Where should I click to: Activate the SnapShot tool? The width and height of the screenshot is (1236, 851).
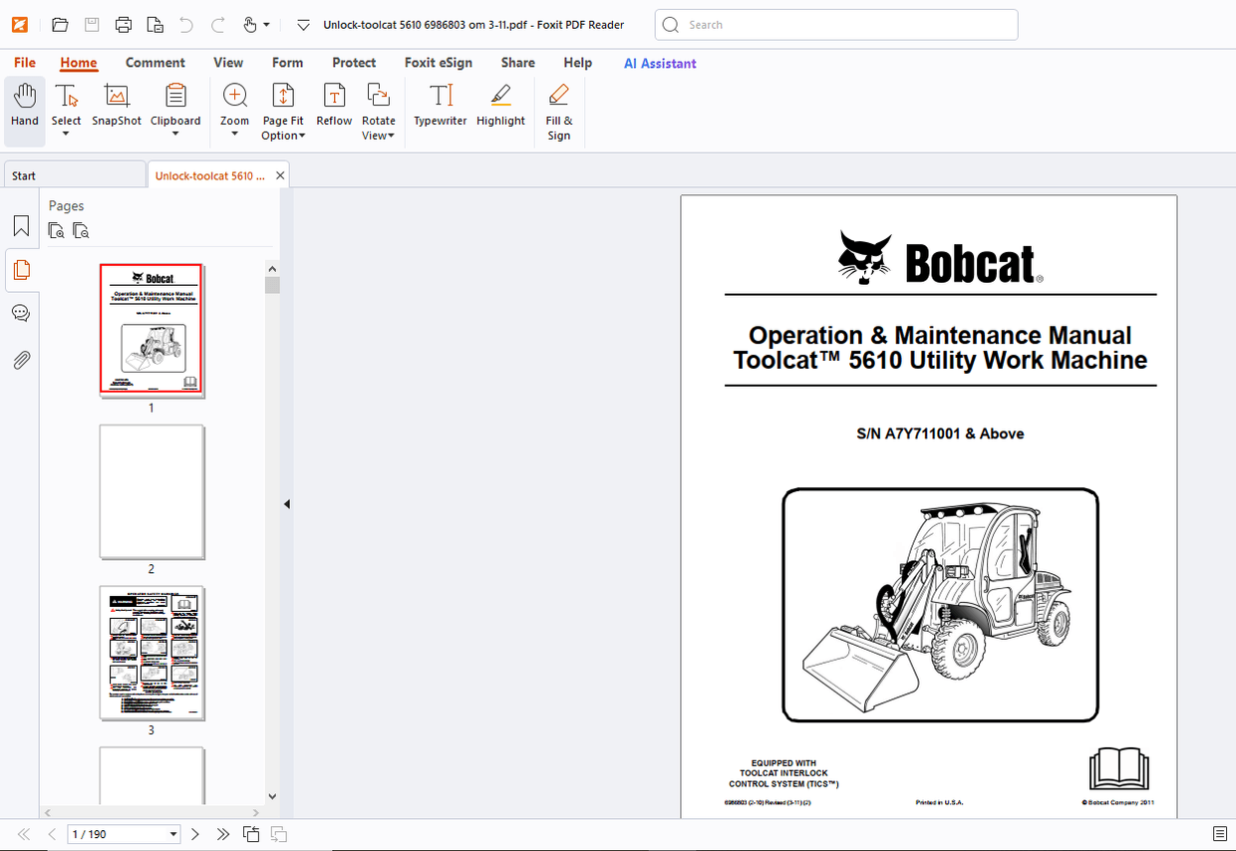click(116, 108)
